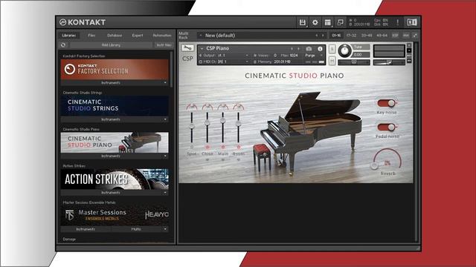The image size is (476, 267).
Task: Open the multi rack preset dropdown arrow
Action: [201, 36]
